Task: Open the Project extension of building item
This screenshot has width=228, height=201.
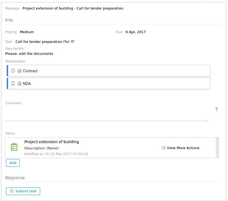Action: 52,142
